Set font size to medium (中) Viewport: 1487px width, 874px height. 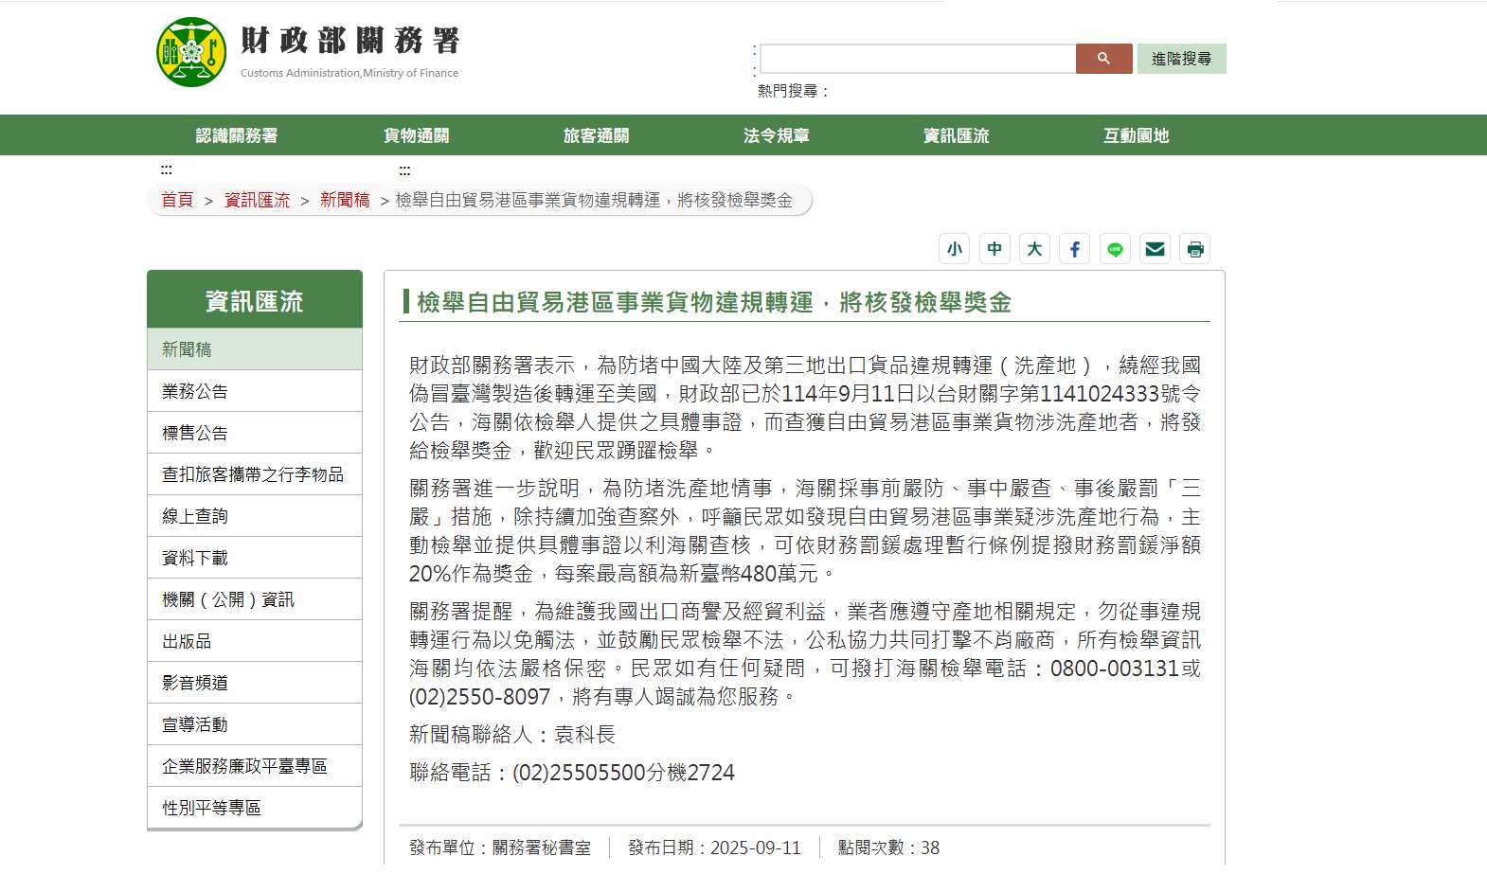pos(994,249)
